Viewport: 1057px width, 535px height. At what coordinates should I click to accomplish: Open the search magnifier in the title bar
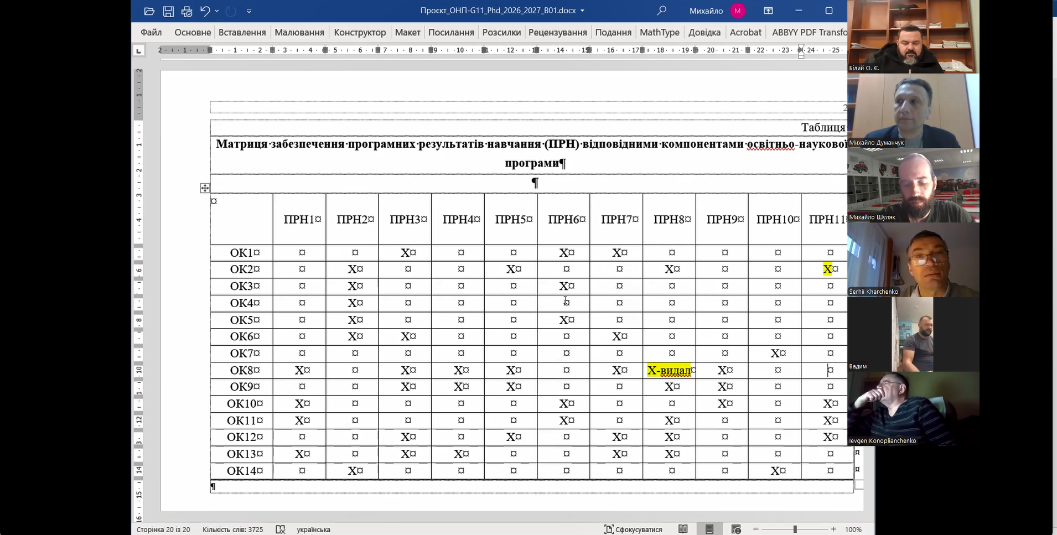coord(661,11)
